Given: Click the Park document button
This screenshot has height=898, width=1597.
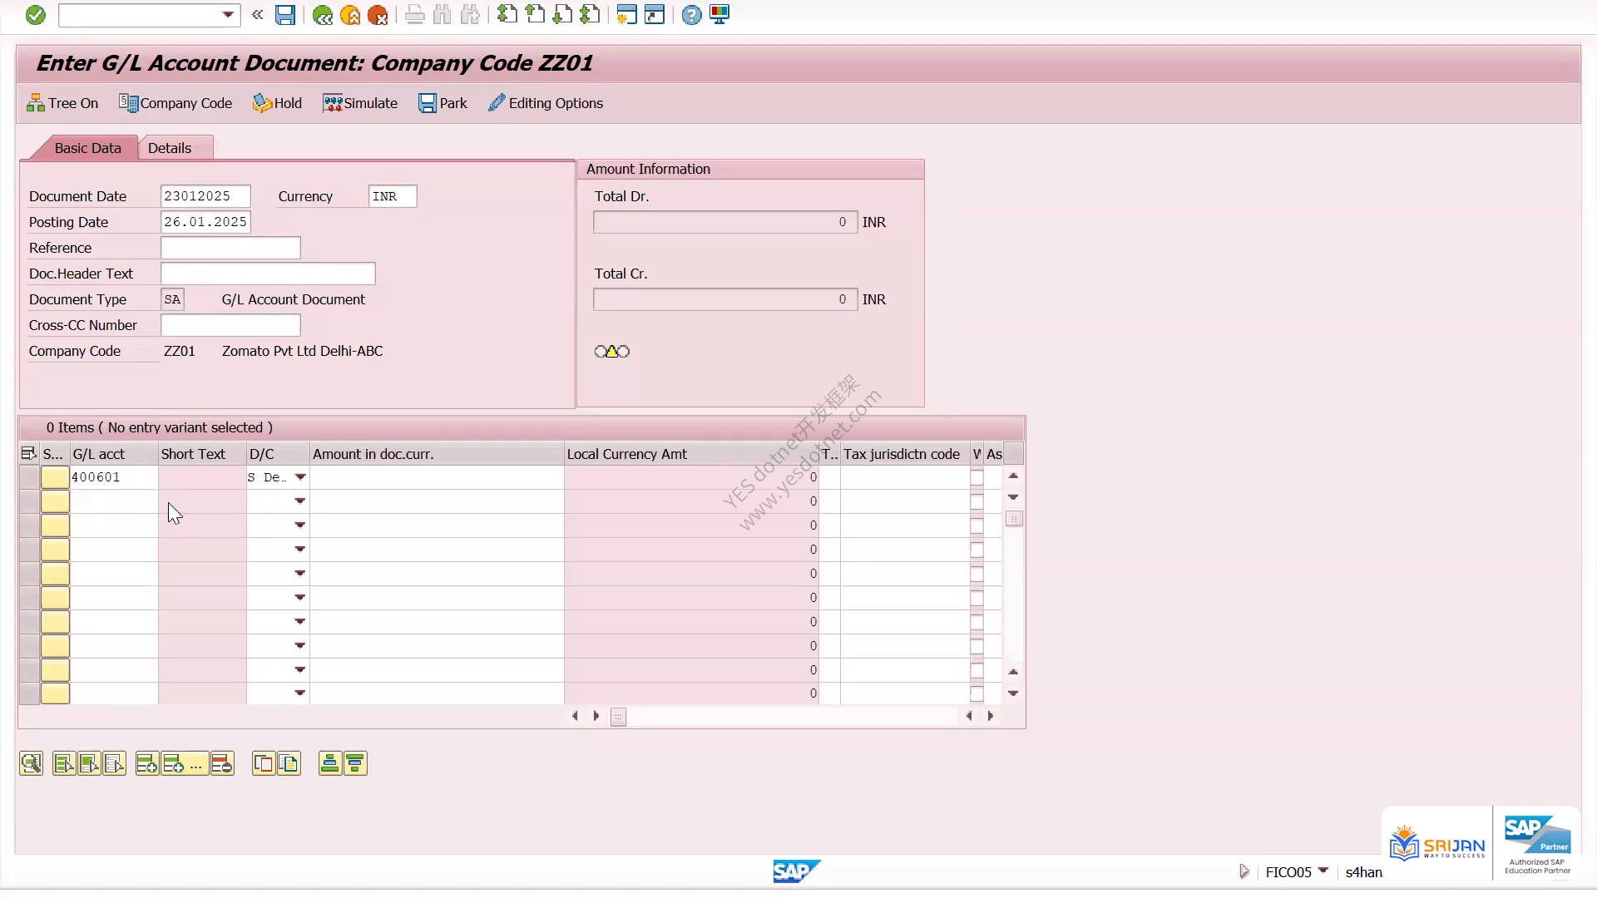Looking at the screenshot, I should pyautogui.click(x=443, y=103).
